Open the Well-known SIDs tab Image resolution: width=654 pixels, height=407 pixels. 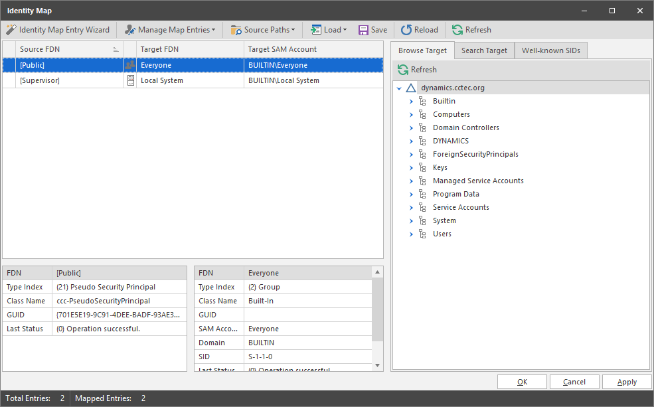(550, 50)
